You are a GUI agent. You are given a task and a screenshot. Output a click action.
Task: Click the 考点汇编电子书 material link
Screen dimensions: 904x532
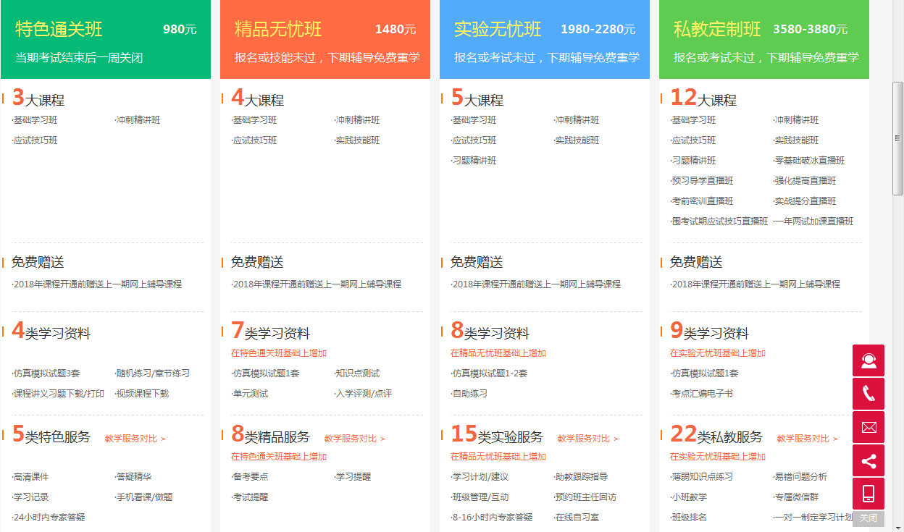(701, 393)
